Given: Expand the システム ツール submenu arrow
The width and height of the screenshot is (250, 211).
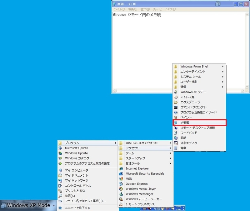Looking at the screenshot, I should point(223,77).
